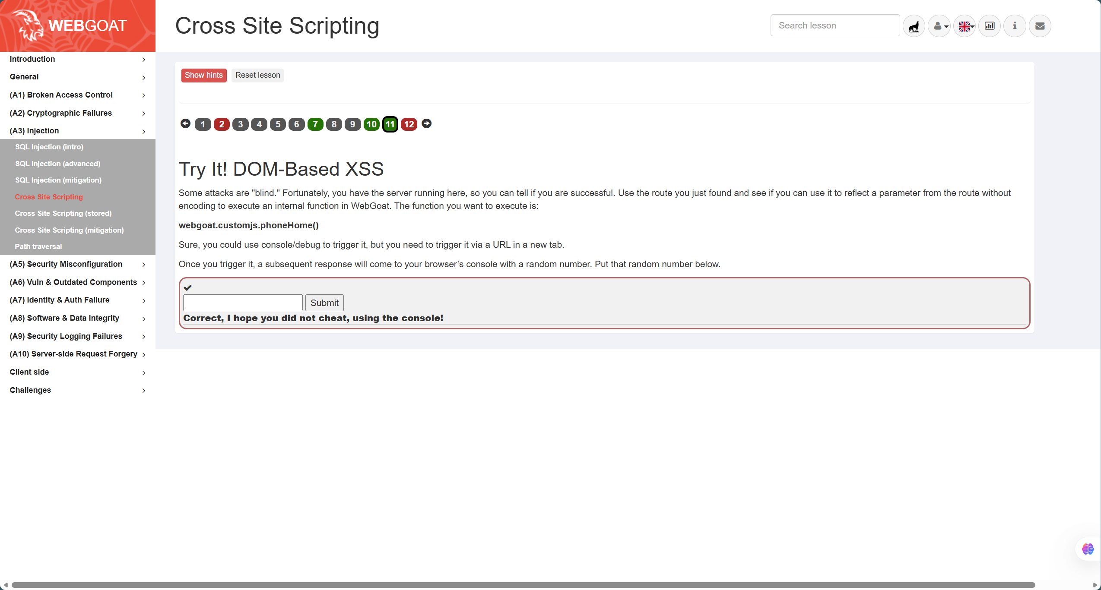The height and width of the screenshot is (590, 1101).
Task: Open the user profile menu icon
Action: click(939, 26)
